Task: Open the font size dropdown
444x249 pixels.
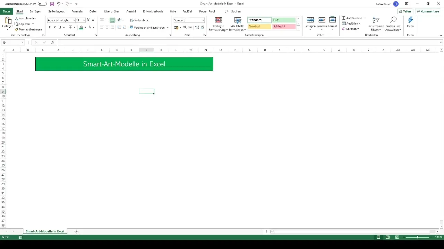Action: point(84,20)
